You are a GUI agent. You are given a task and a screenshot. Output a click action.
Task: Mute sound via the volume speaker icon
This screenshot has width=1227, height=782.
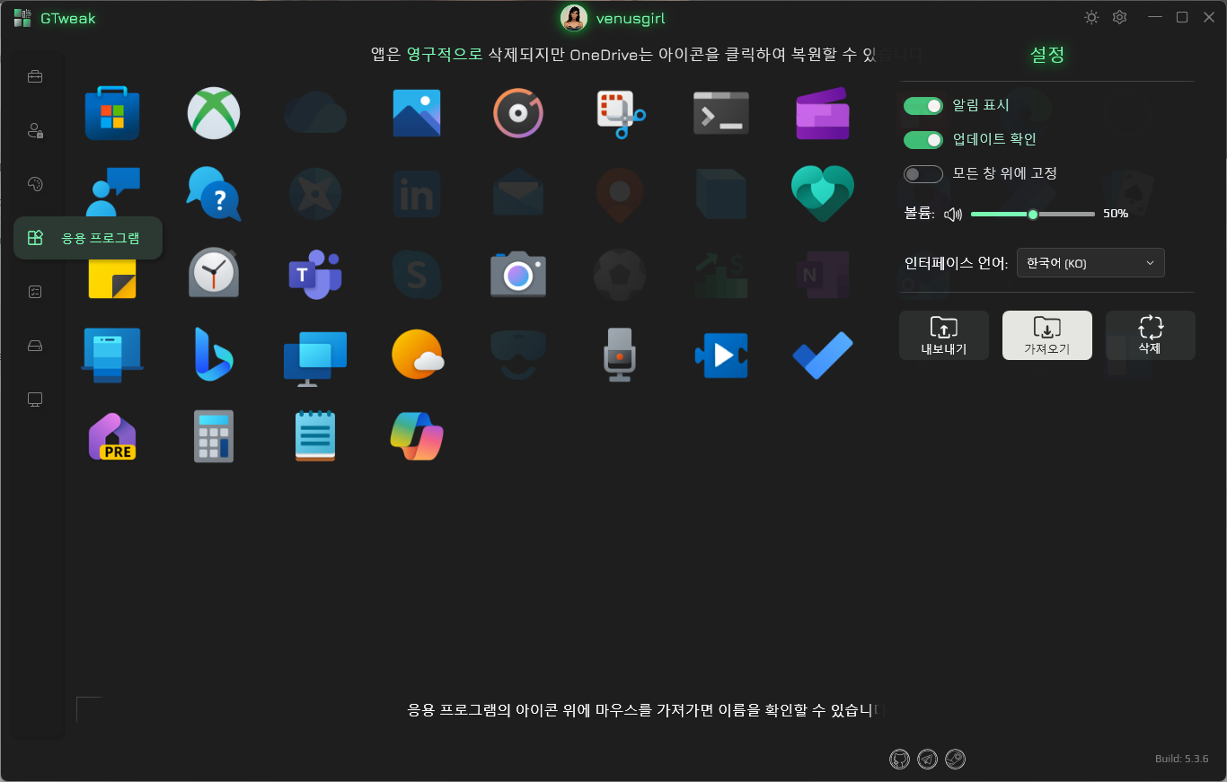[953, 215]
